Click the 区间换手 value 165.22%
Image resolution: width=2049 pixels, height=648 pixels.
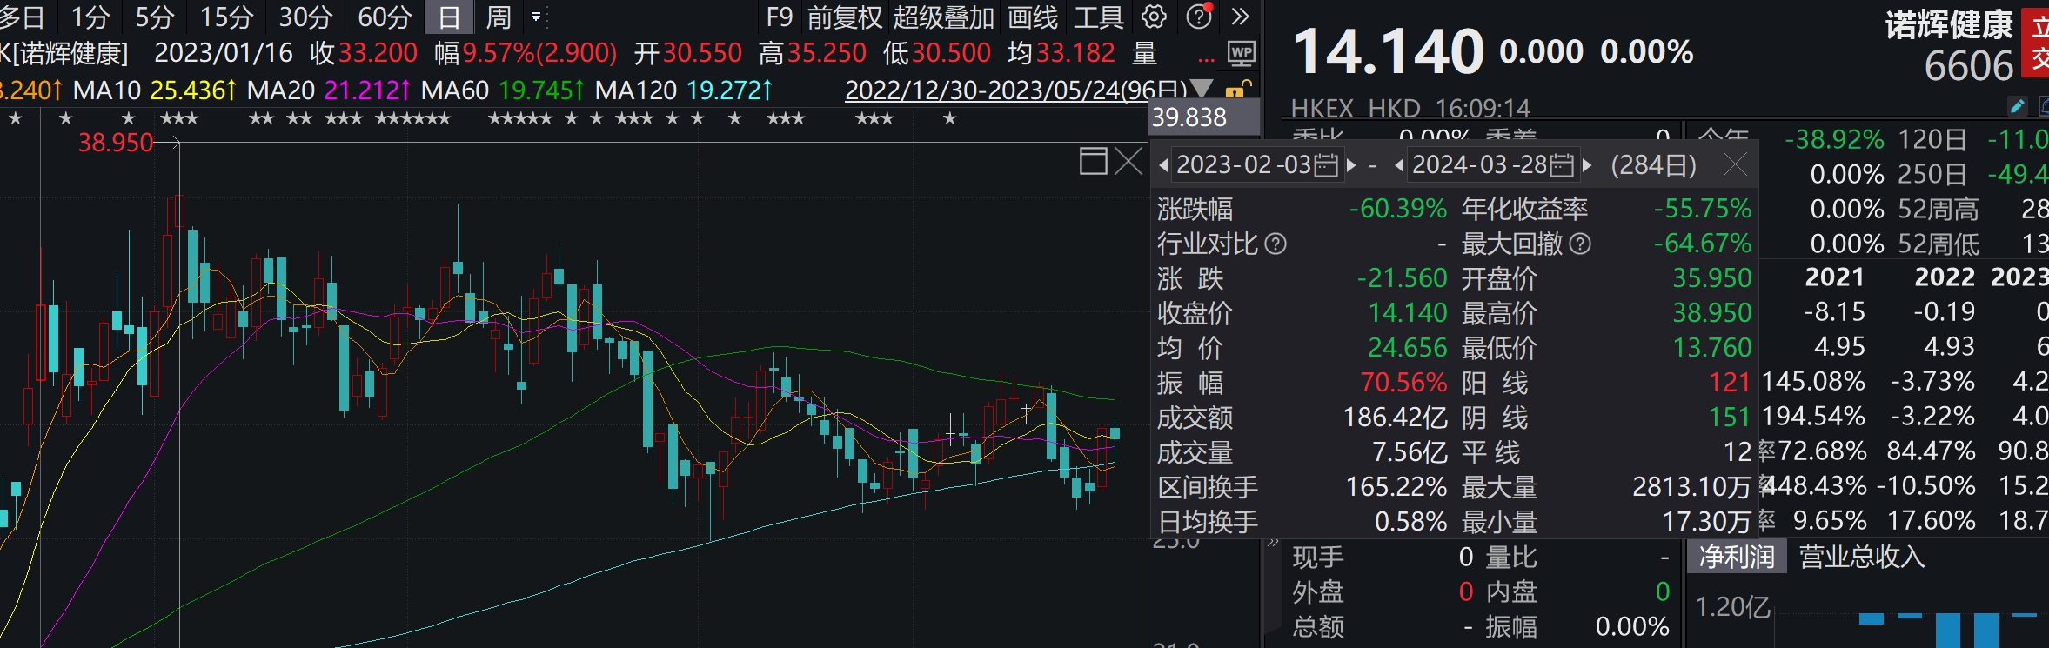click(1396, 487)
